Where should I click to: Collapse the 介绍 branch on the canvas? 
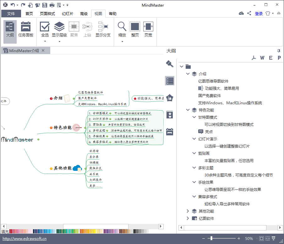click(x=74, y=99)
